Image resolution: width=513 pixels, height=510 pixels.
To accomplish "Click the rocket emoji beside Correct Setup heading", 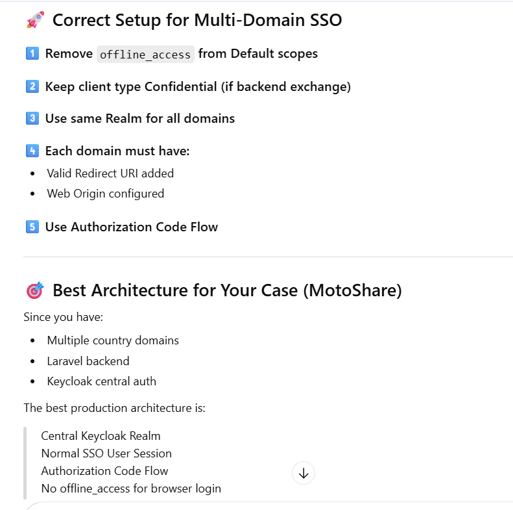I will click(35, 20).
